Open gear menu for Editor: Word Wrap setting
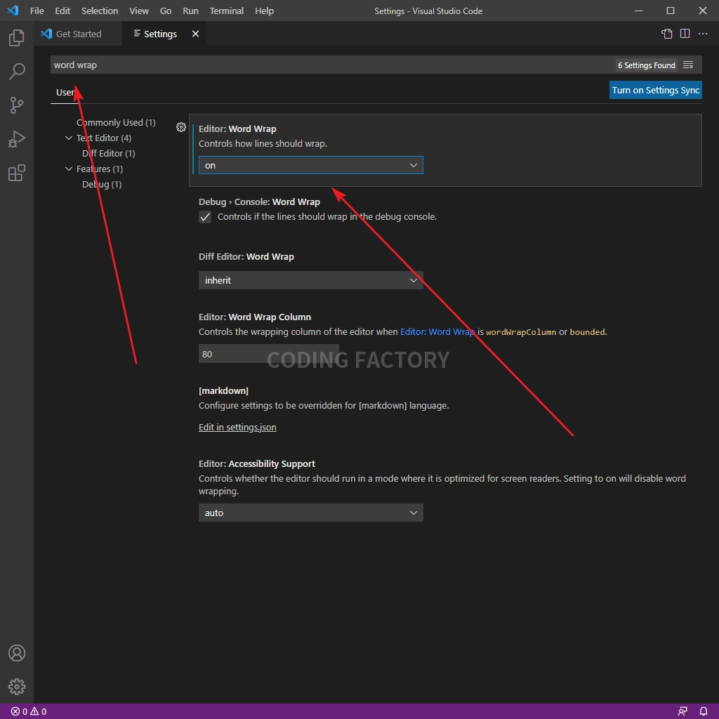This screenshot has width=719, height=719. pyautogui.click(x=181, y=127)
